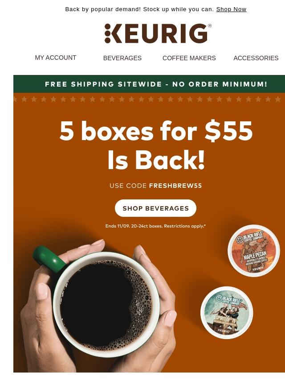Click the row of decorative stars
The width and height of the screenshot is (285, 381).
[x=149, y=99]
